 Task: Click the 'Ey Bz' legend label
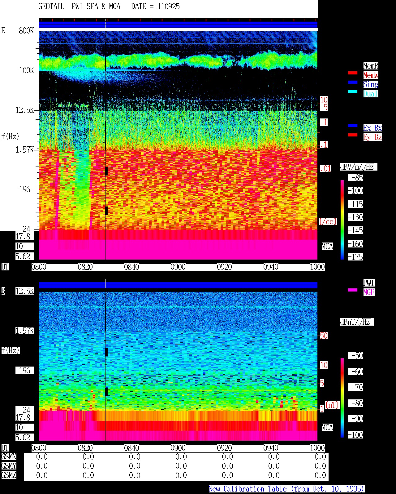pos(372,137)
